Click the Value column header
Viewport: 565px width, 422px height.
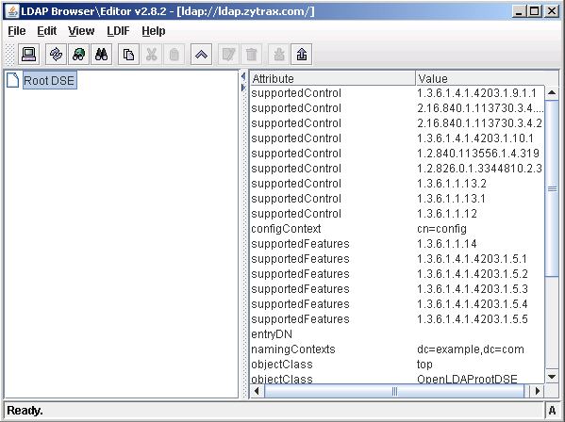487,78
